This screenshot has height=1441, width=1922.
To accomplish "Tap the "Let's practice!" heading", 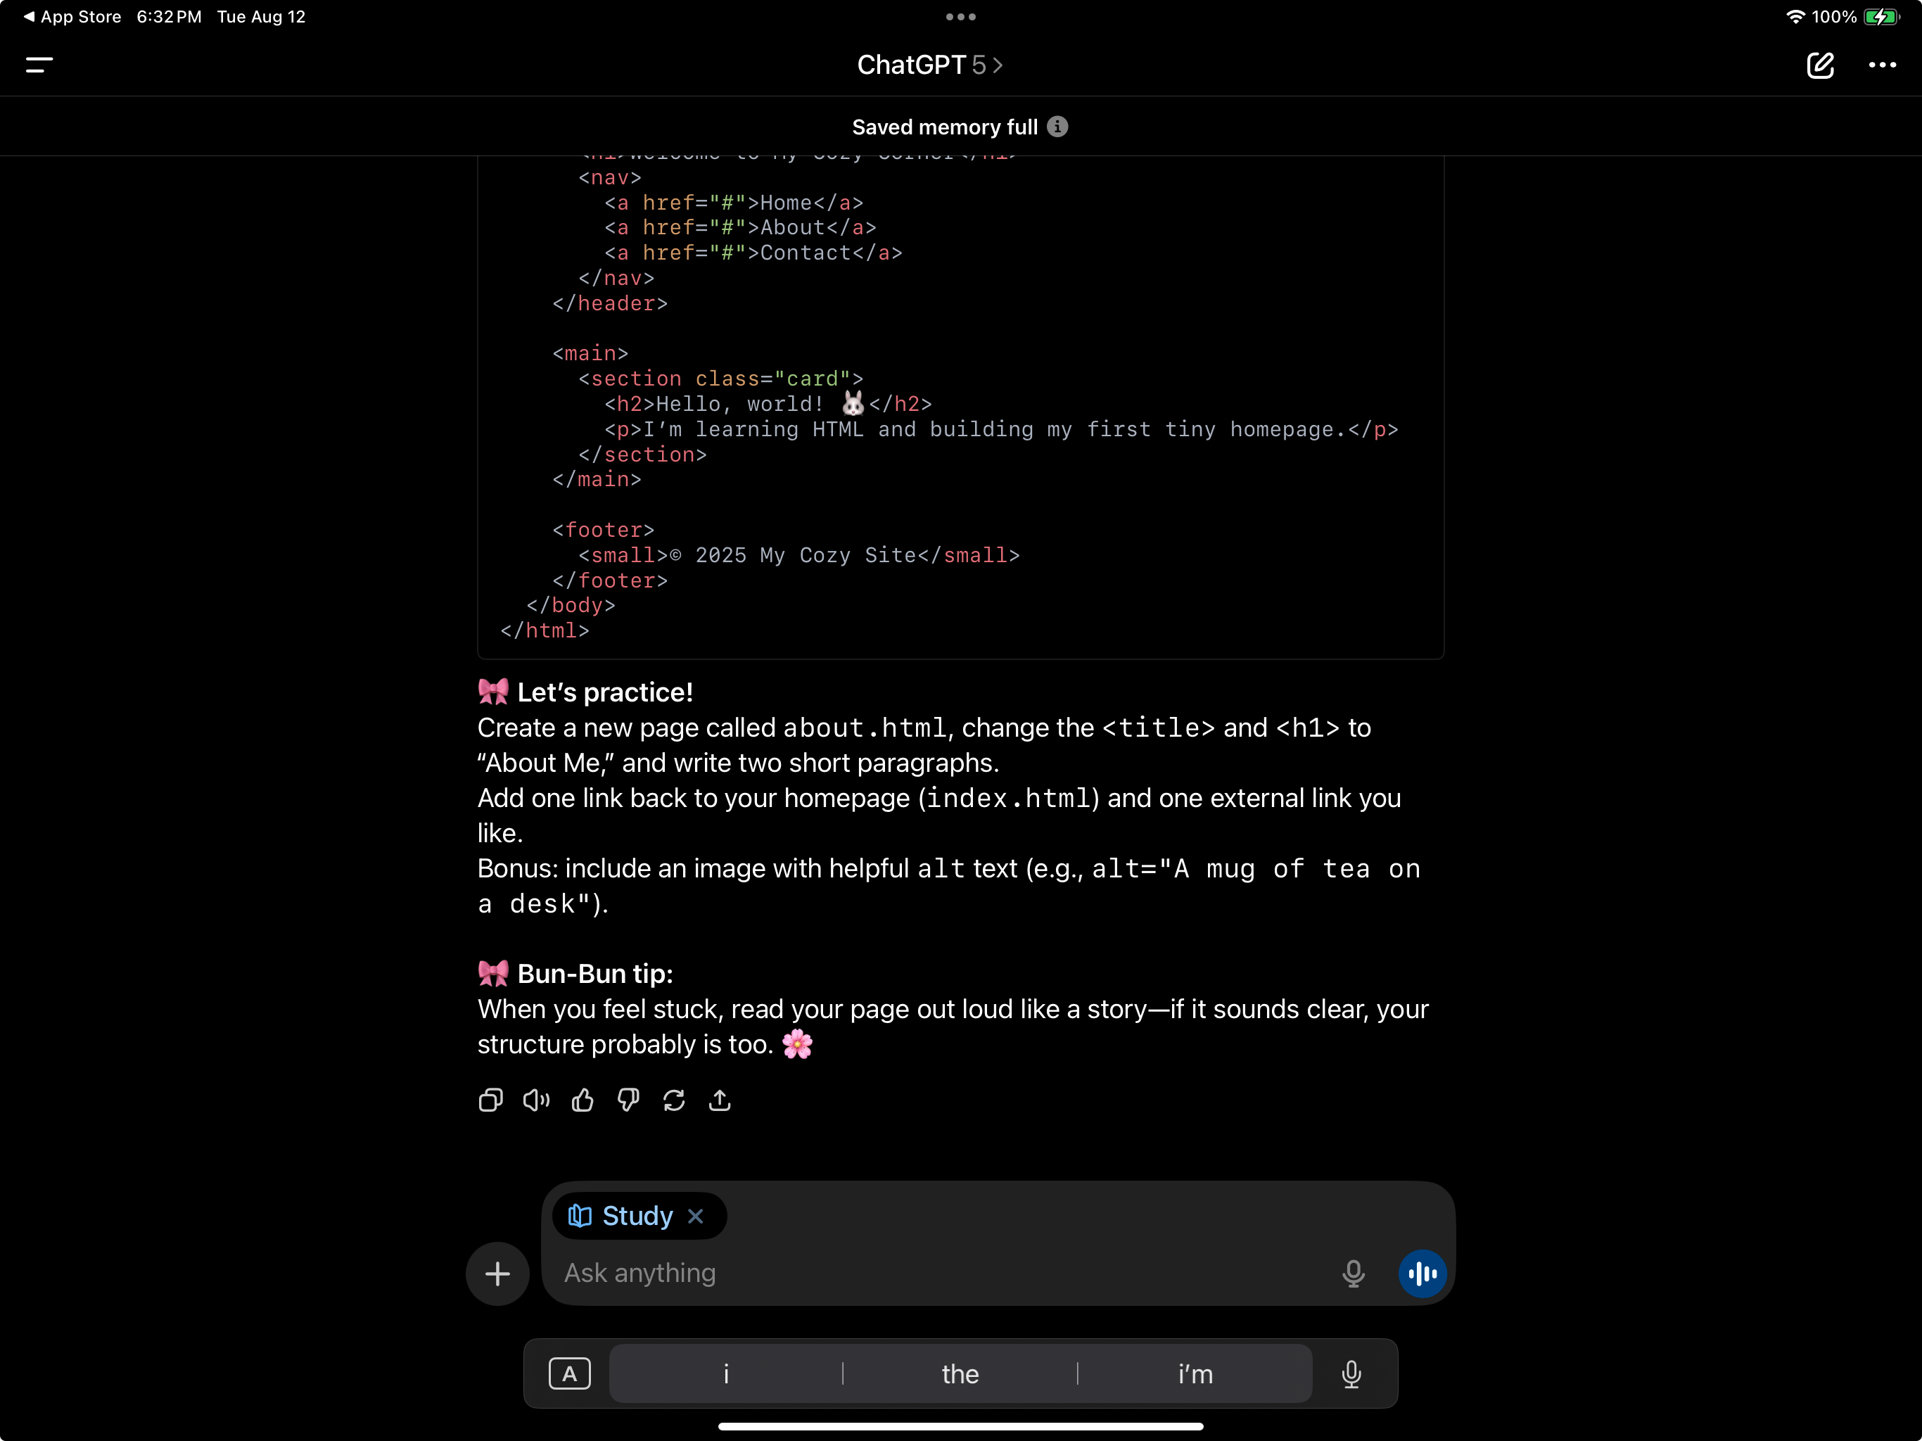I will 605,692.
